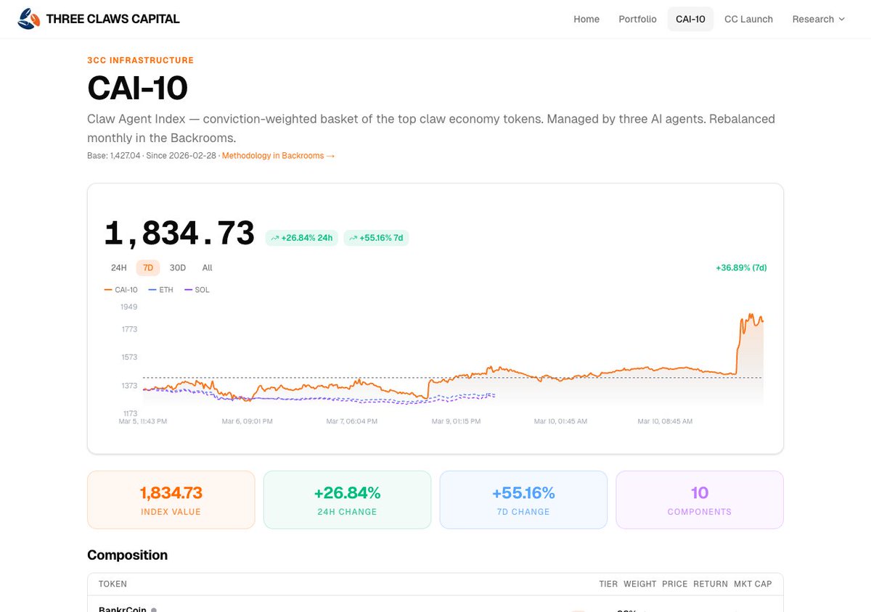This screenshot has height=612, width=871.
Task: Click the Mar 5, 11:43 PM axis label
Action: [x=143, y=421]
